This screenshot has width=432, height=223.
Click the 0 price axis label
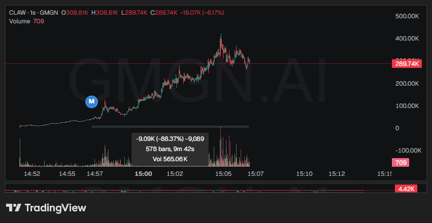pyautogui.click(x=397, y=128)
